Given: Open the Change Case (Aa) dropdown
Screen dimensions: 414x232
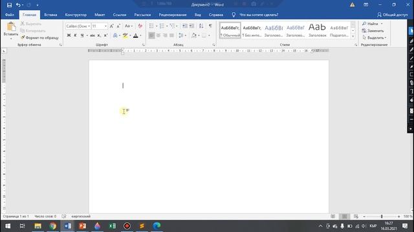Looking at the screenshot, I should (129, 26).
